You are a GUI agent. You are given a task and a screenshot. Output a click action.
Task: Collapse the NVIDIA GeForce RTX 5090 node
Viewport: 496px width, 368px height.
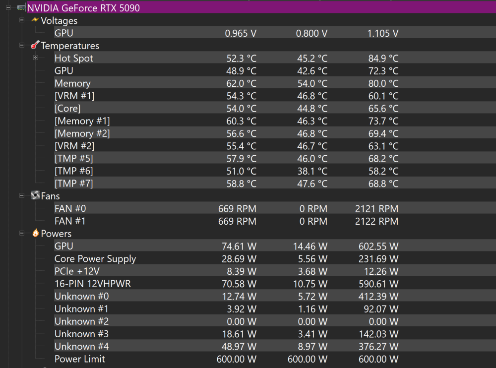(x=8, y=7)
